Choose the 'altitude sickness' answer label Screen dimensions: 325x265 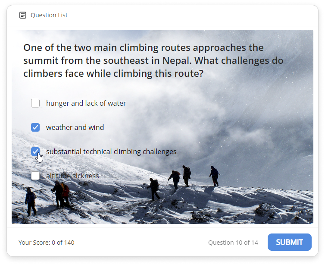coord(72,176)
